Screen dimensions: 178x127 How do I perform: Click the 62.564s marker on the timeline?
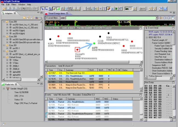[124, 22]
